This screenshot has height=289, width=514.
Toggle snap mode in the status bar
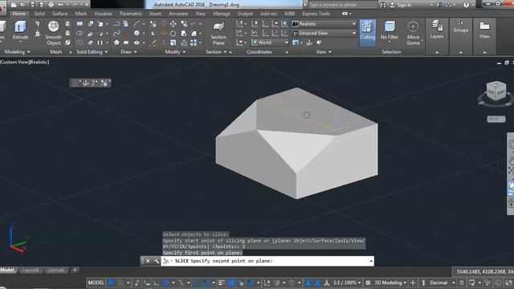tap(120, 283)
